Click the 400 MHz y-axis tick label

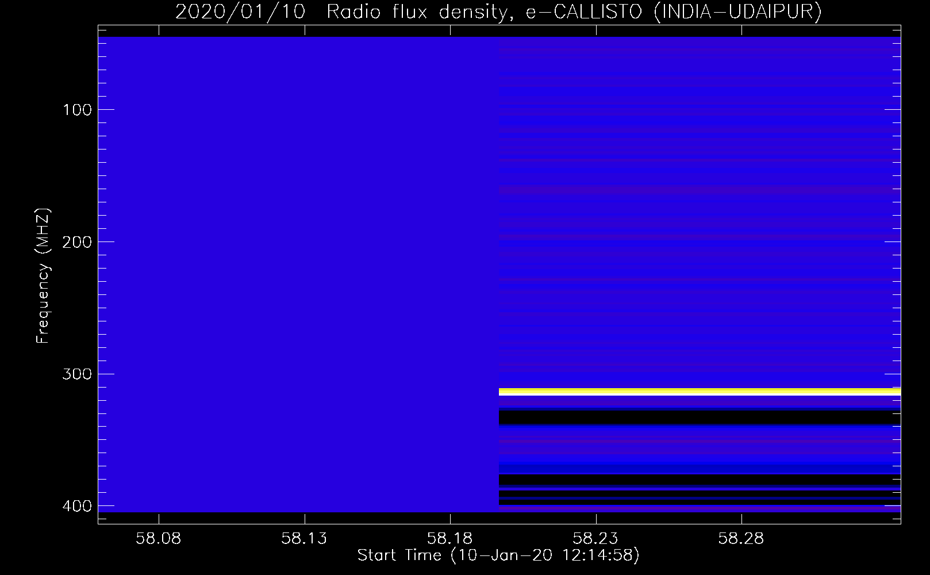pyautogui.click(x=77, y=506)
